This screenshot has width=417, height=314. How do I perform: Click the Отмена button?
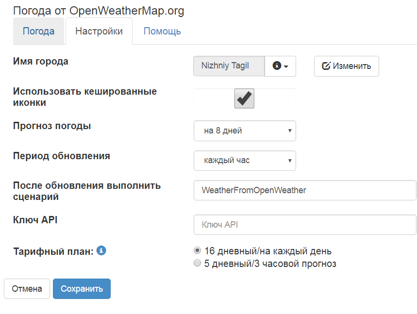27,288
